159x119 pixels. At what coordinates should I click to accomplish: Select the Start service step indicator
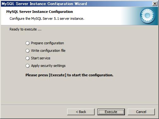(x=27, y=58)
